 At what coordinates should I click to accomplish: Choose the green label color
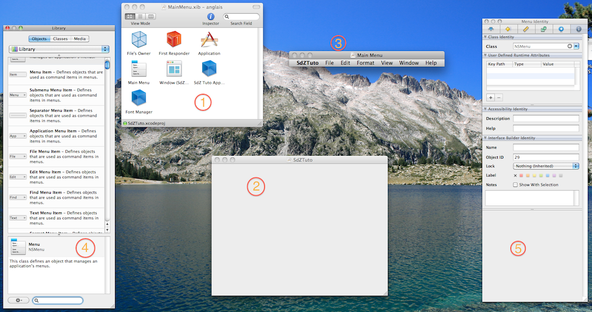pos(541,175)
